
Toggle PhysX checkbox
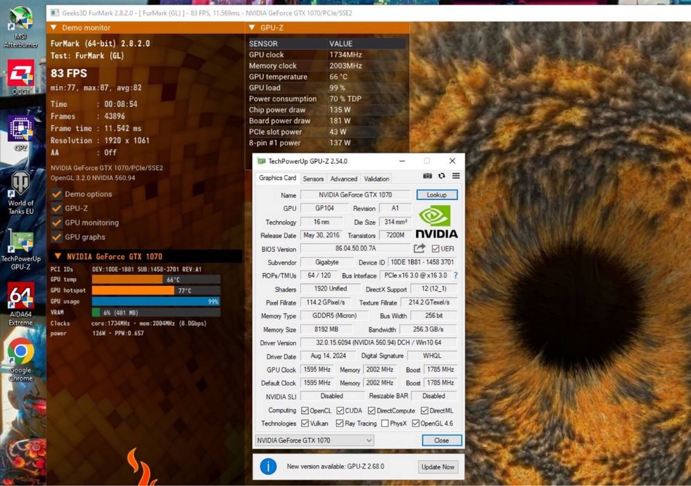point(385,423)
